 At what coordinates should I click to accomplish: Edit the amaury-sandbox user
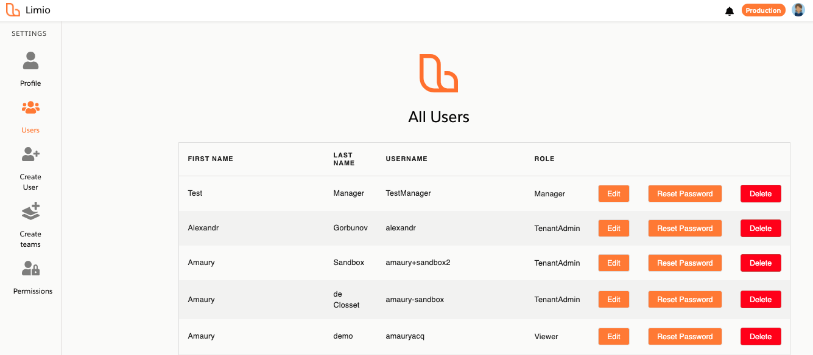tap(613, 300)
